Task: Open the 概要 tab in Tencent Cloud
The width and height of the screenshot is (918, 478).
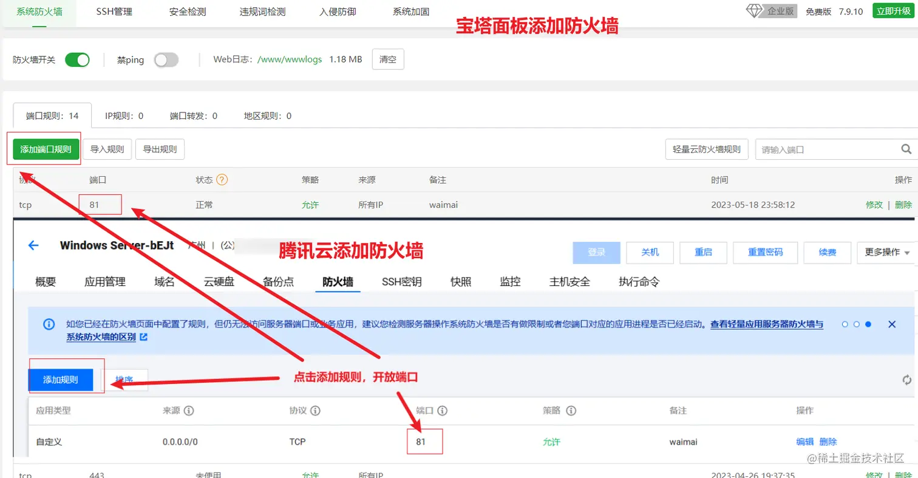Action: (46, 282)
